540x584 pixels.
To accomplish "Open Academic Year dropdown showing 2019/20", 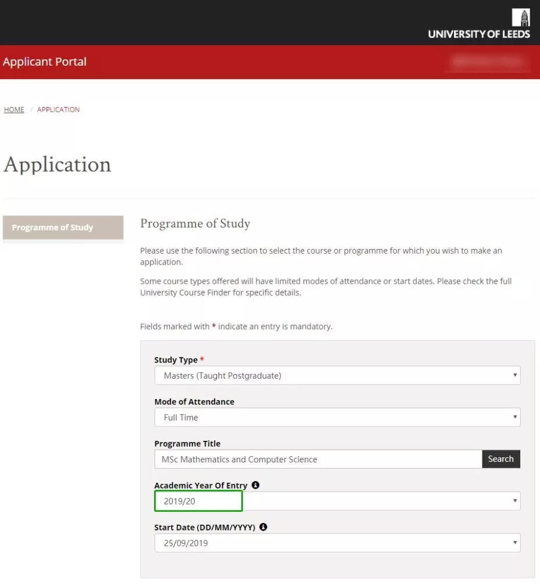I will pyautogui.click(x=337, y=501).
